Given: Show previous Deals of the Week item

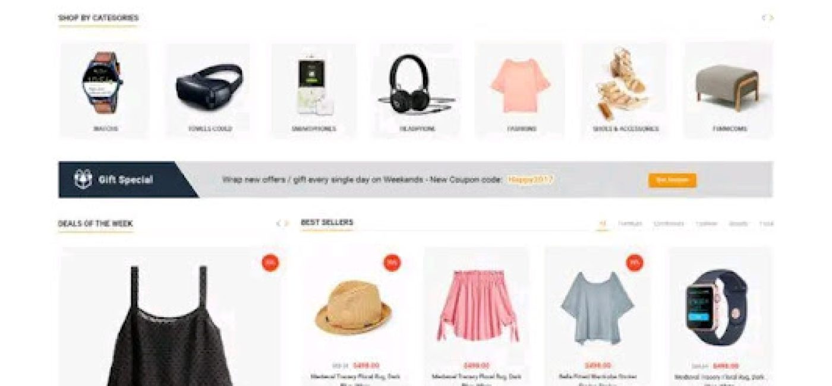Looking at the screenshot, I should (x=278, y=223).
